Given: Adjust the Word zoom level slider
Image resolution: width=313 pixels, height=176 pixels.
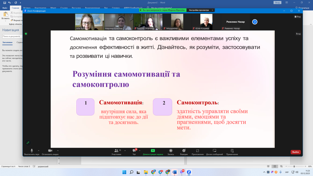Looking at the screenshot, I should pyautogui.click(x=294, y=166).
